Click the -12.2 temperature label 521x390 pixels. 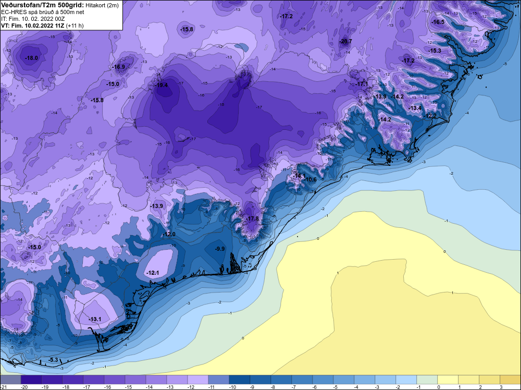pyautogui.click(x=431, y=116)
